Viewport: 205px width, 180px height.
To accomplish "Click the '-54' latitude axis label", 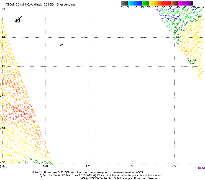I will coord(2,66).
